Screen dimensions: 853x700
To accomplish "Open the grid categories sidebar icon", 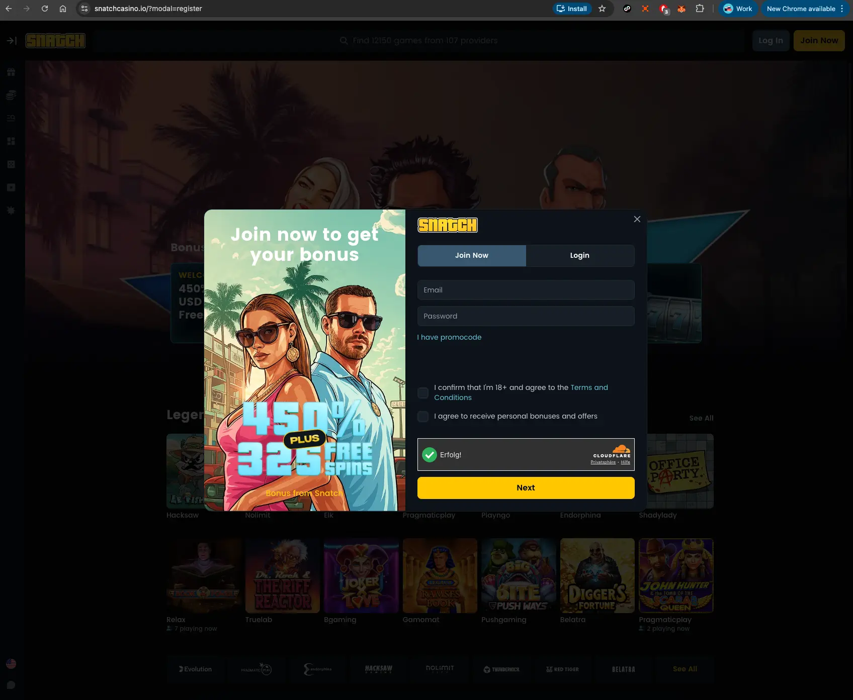I will click(x=11, y=141).
